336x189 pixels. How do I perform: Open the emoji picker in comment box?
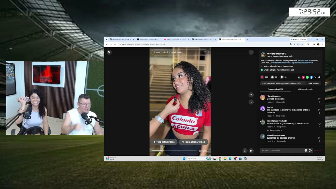[x=310, y=150]
